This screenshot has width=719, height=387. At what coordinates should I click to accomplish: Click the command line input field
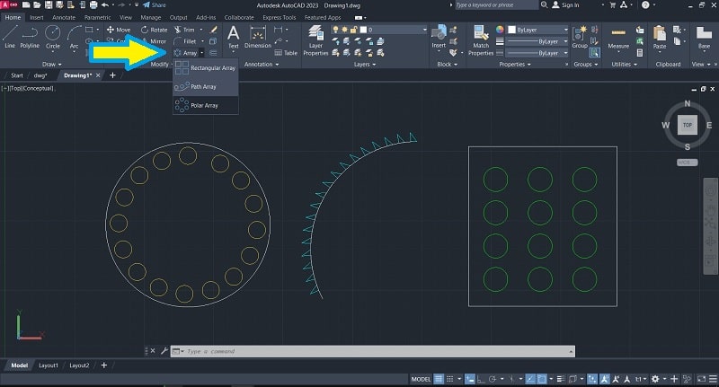tap(372, 351)
